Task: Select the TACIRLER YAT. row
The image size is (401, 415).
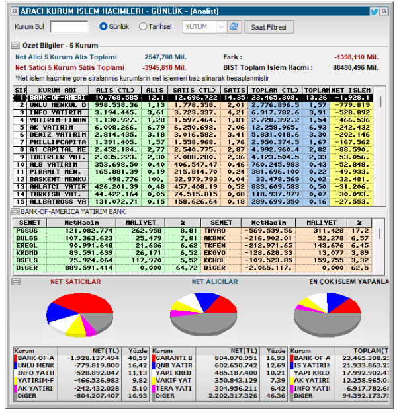Action: point(193,157)
